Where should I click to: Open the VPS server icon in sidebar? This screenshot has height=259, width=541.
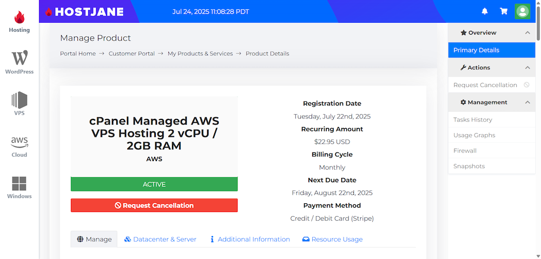click(19, 100)
